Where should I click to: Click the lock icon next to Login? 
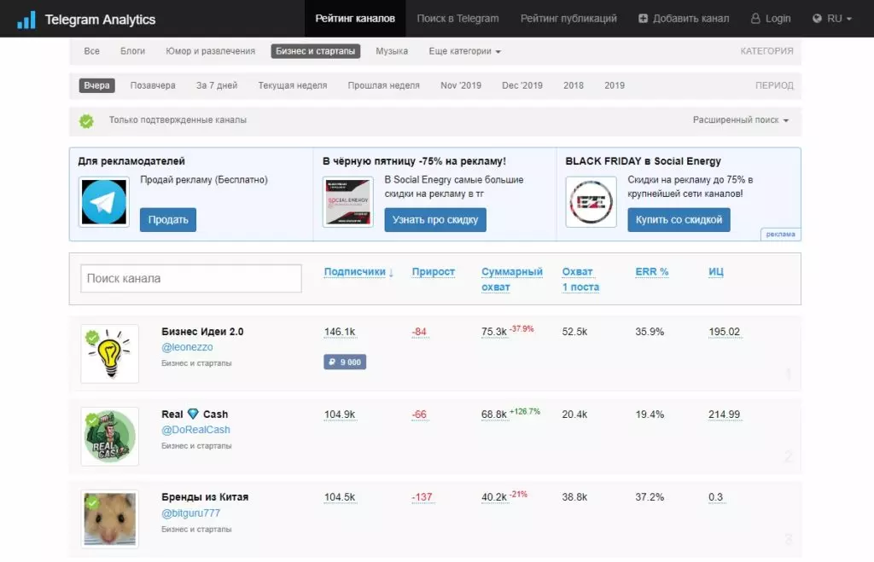point(755,19)
